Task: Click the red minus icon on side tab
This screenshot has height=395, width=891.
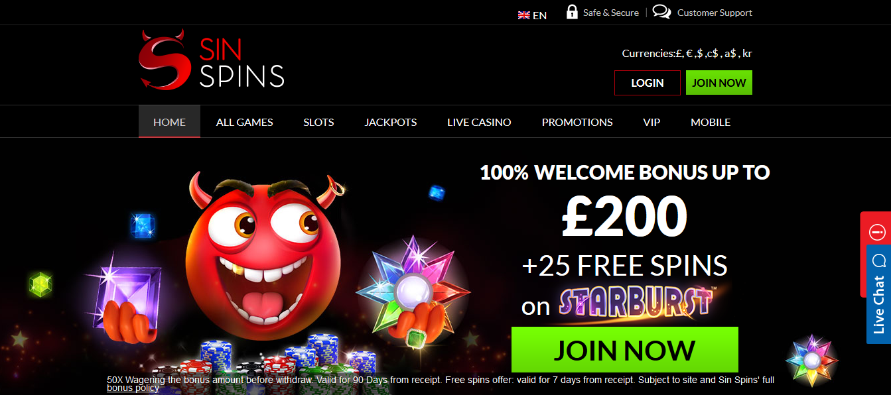Action: point(877,232)
